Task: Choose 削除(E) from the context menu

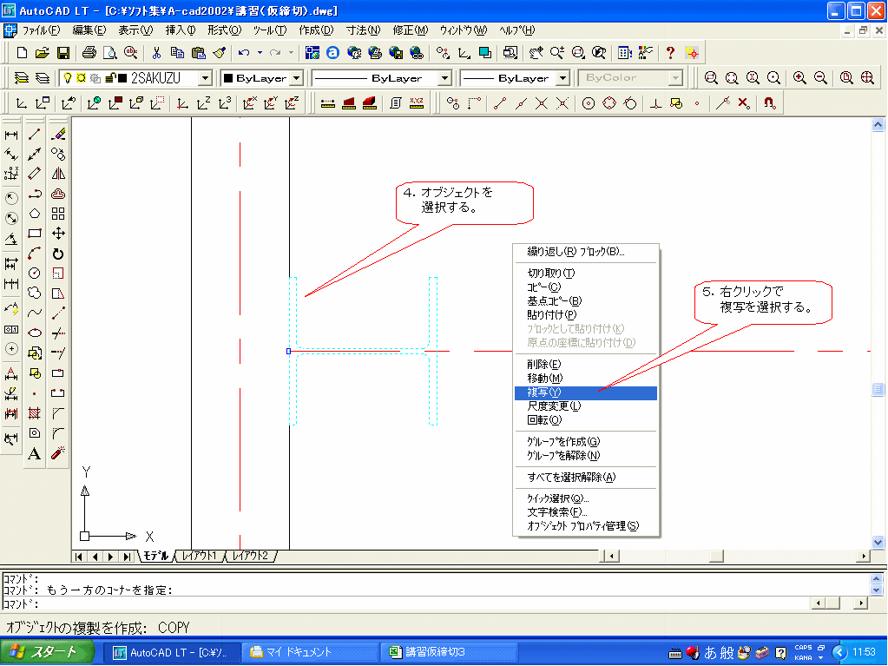Action: click(586, 364)
